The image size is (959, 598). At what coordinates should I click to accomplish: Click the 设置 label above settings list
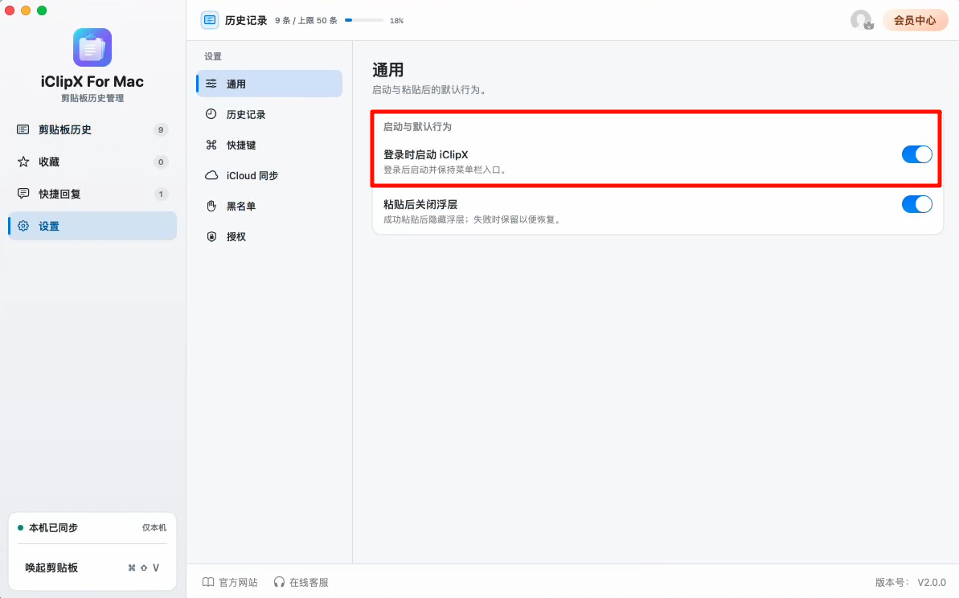pyautogui.click(x=213, y=56)
